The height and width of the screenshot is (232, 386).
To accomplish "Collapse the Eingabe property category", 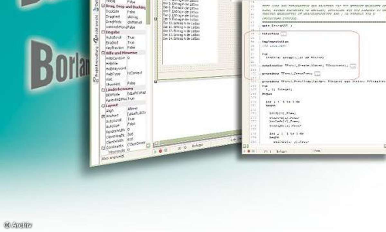I will [103, 32].
